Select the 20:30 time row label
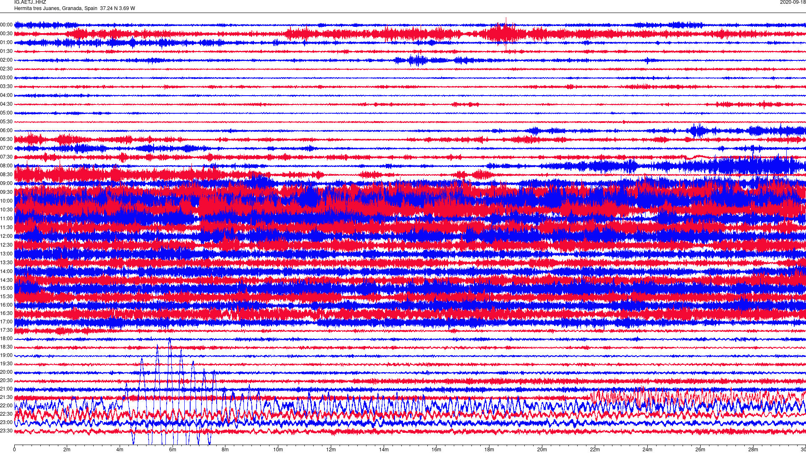806x453 pixels. (x=6, y=381)
